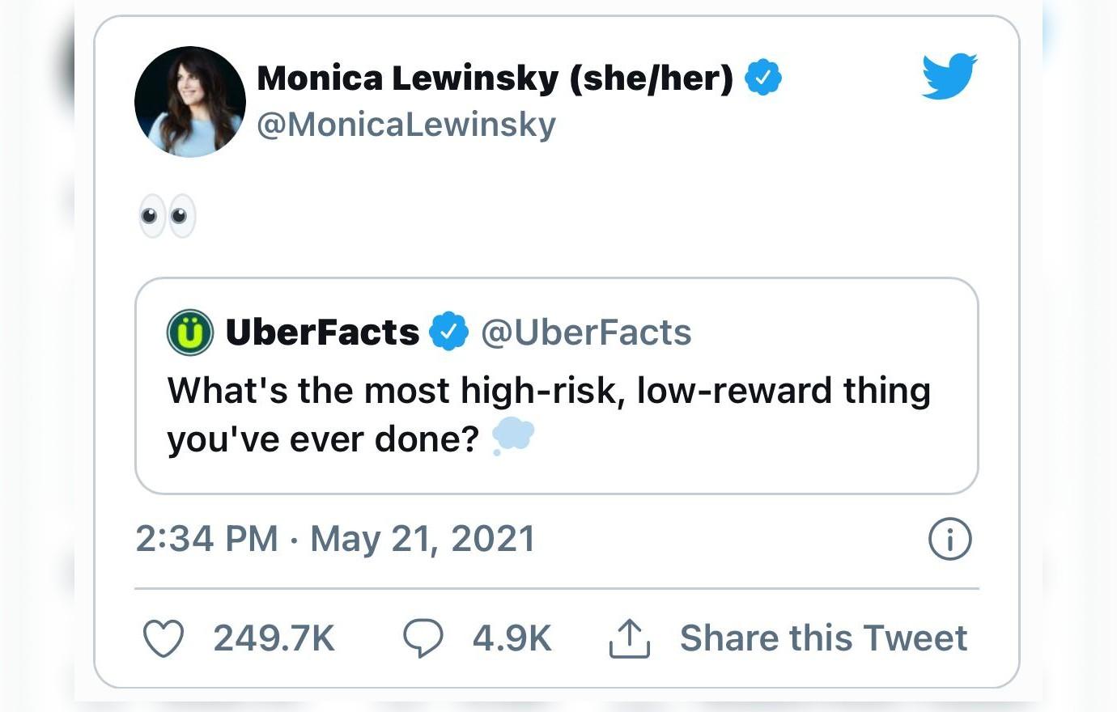
Task: Open Monica Lewinsky's profile picture
Action: pyautogui.click(x=189, y=101)
